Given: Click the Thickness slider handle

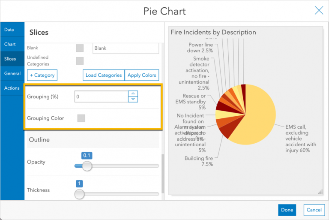Looking at the screenshot, I should 79,194.
